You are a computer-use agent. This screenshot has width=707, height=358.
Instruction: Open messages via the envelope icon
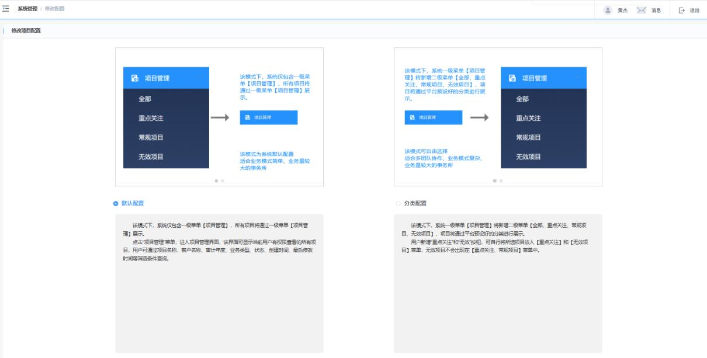(641, 10)
